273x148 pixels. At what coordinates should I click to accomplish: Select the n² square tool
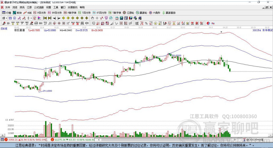45,23
